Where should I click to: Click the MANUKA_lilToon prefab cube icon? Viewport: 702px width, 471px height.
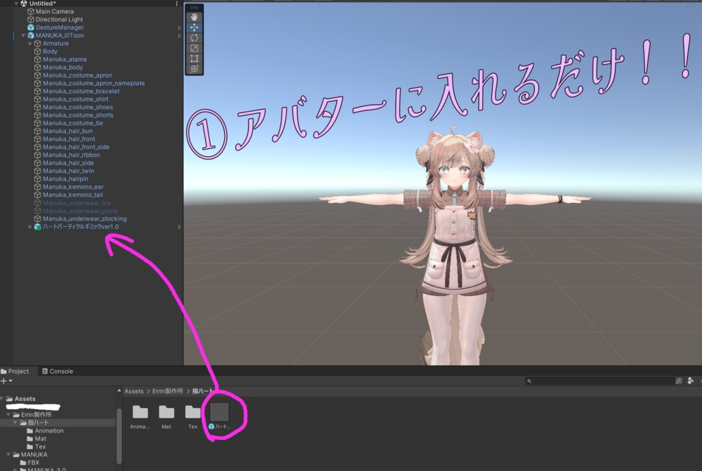31,36
